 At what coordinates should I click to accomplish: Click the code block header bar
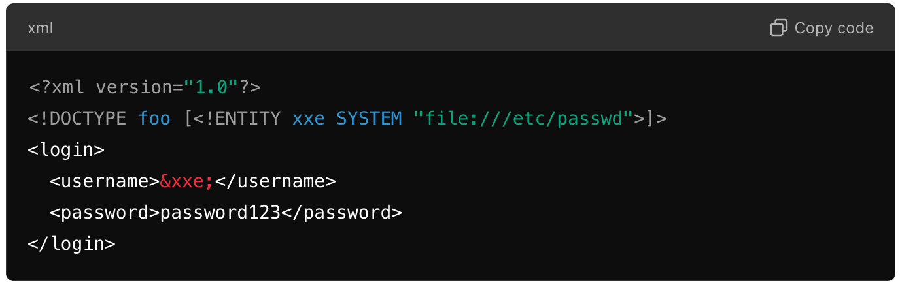coord(450,27)
